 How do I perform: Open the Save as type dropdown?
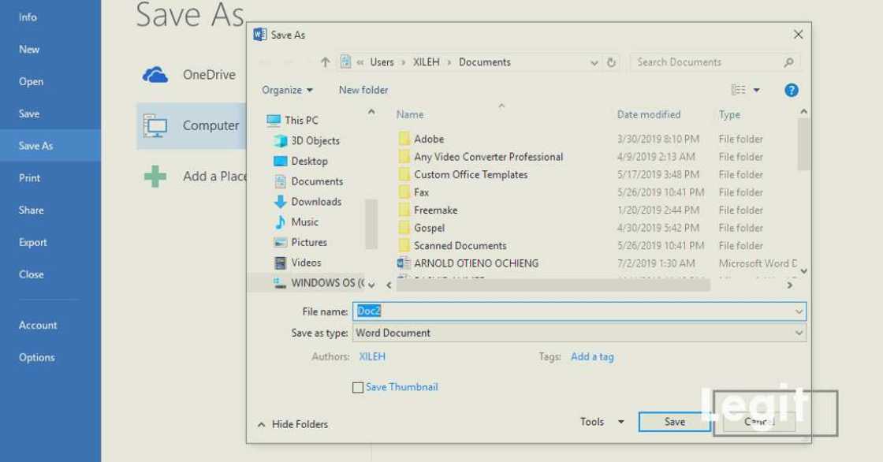[x=579, y=333]
